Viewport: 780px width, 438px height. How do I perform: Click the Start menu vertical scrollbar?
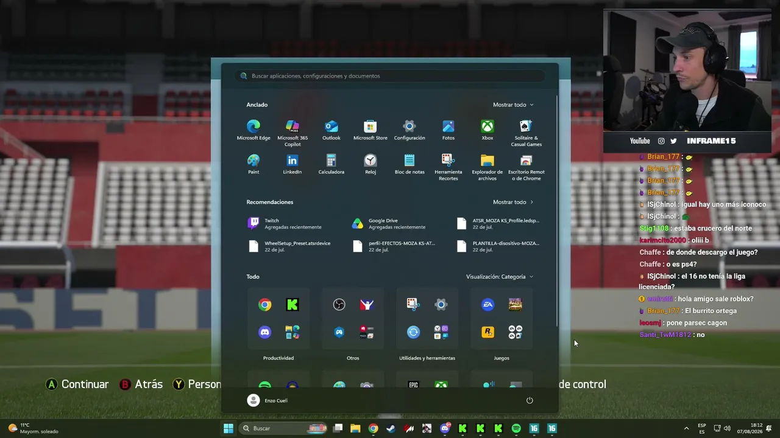pyautogui.click(x=557, y=210)
